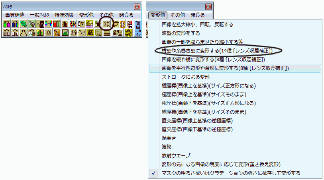
Task: Select the 渦巻き menu item
Action: (x=169, y=138)
